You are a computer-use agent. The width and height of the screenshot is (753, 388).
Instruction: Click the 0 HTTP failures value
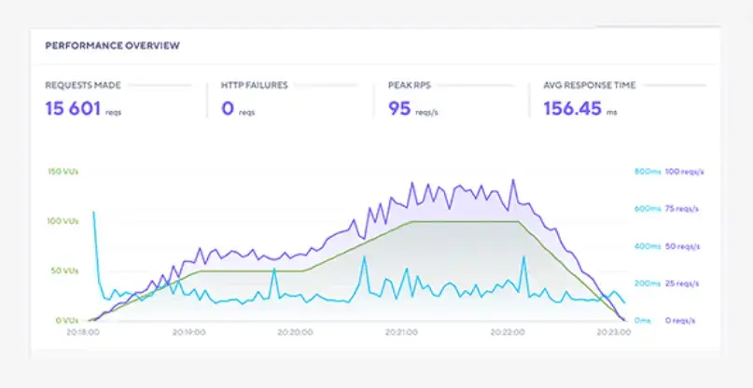[x=227, y=108]
